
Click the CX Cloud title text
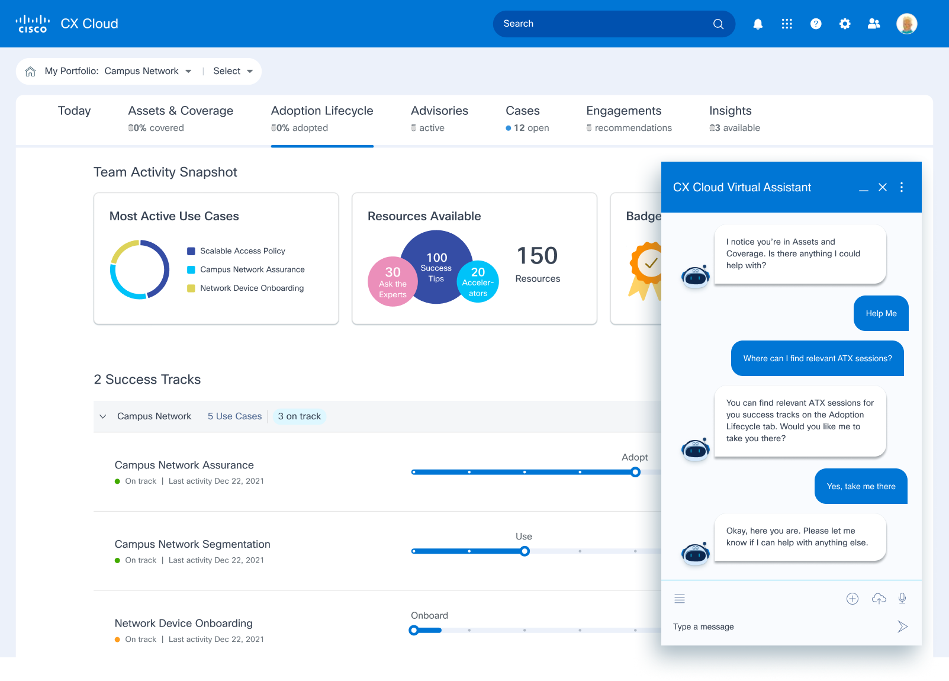pyautogui.click(x=89, y=24)
